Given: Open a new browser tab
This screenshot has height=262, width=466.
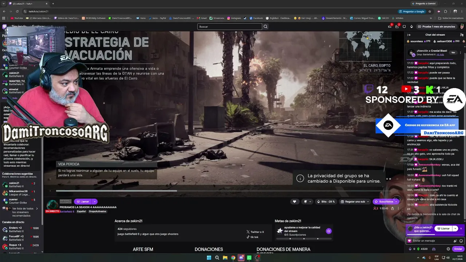Looking at the screenshot, I should pos(53,4).
